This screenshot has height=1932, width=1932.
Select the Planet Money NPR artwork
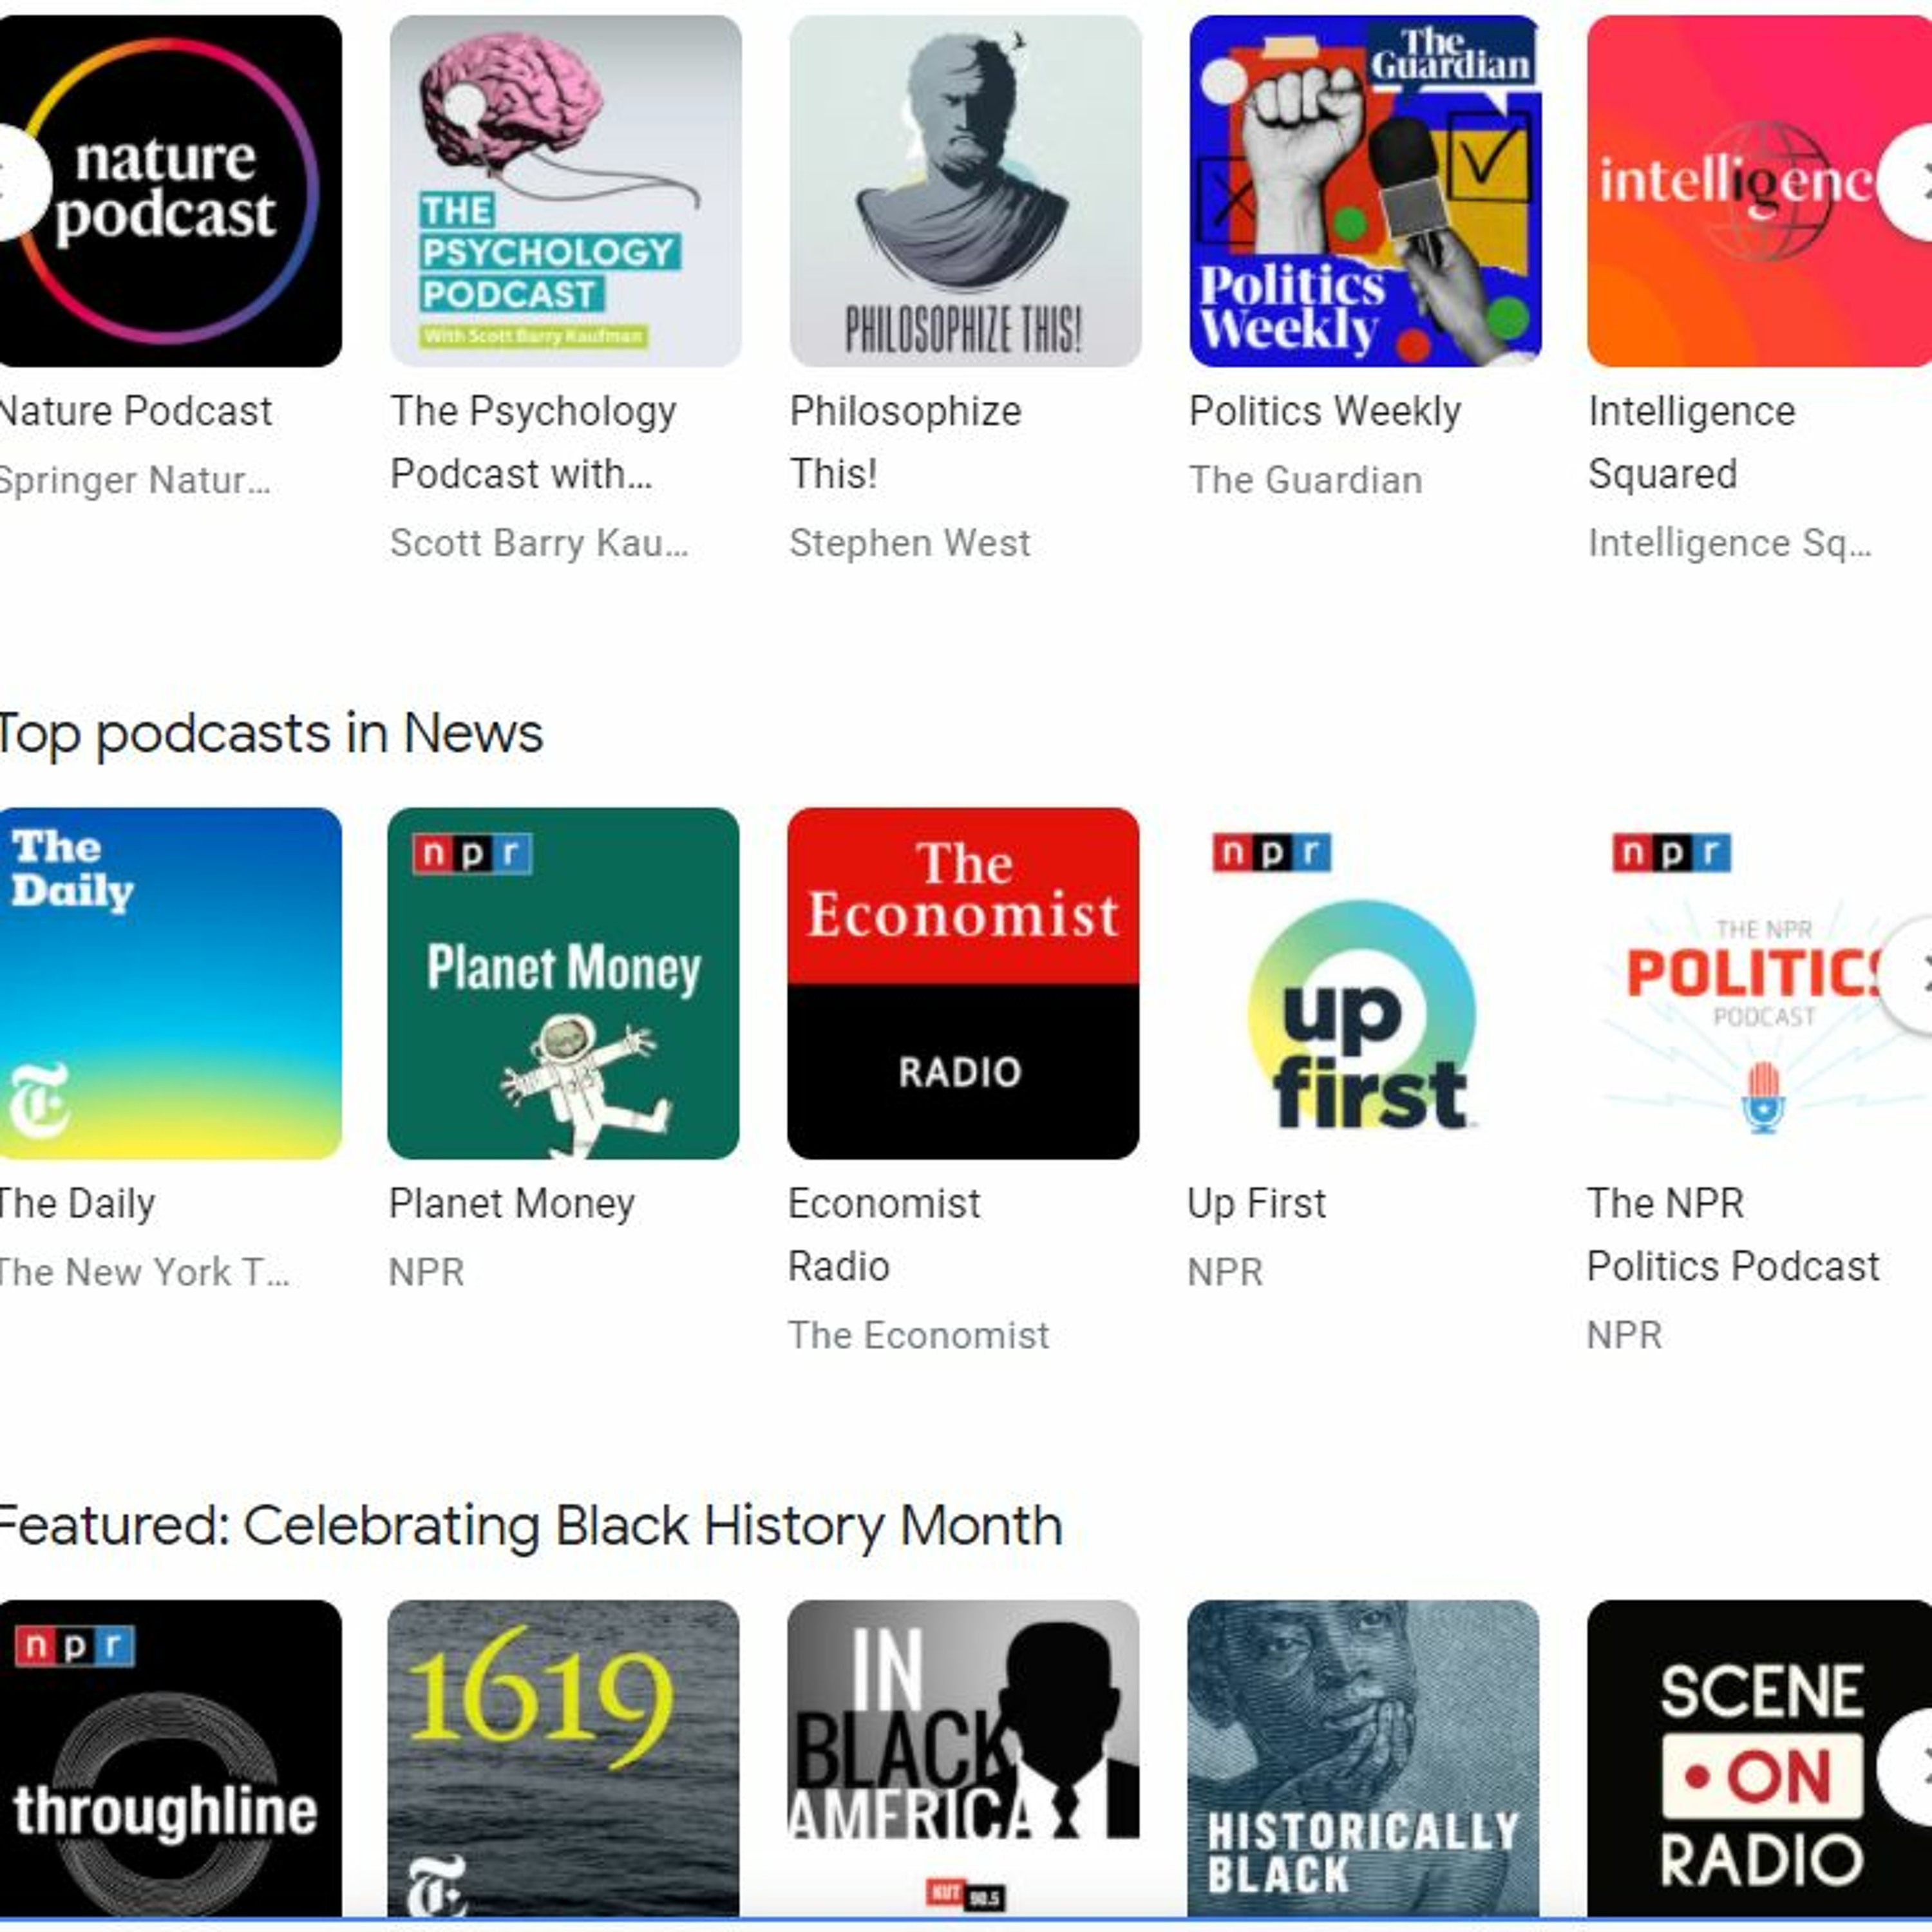(x=564, y=984)
